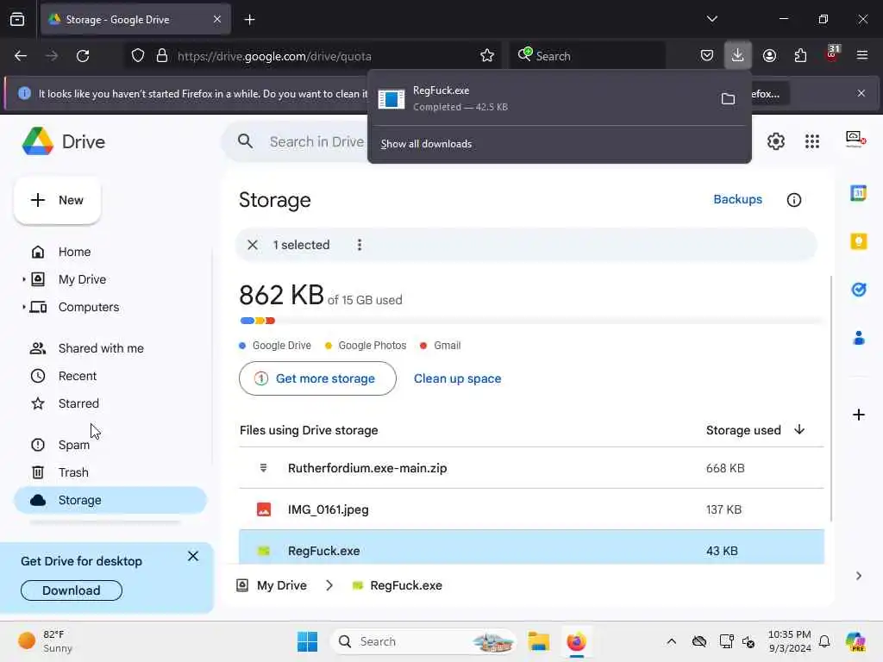This screenshot has width=883, height=662.
Task: Open Google apps grid
Action: (811, 141)
